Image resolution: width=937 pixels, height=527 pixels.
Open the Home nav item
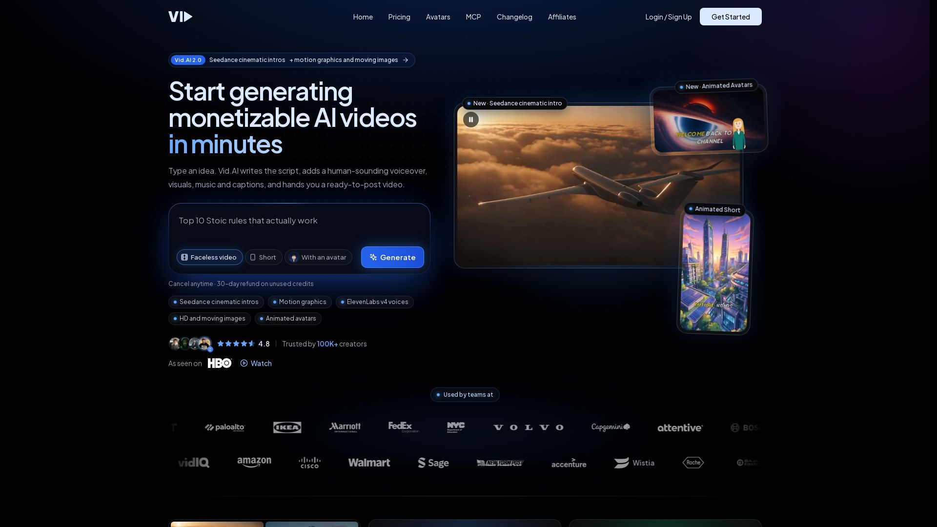point(363,17)
